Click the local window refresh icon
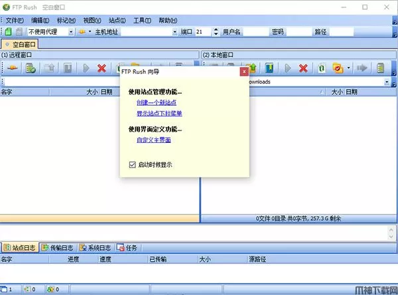The width and height of the screenshot is (398, 295). tap(322, 68)
